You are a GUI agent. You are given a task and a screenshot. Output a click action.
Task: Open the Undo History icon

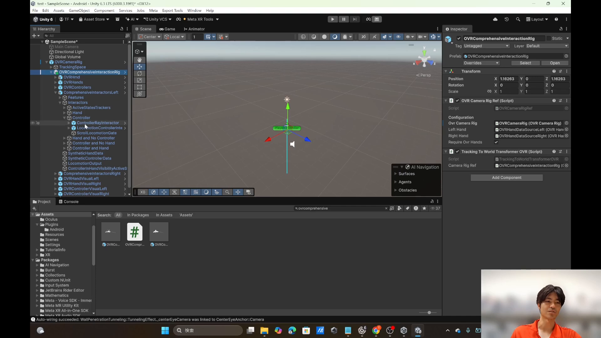click(506, 19)
